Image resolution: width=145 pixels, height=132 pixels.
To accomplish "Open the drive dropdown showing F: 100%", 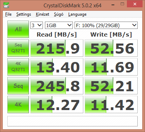I will click(x=106, y=25).
